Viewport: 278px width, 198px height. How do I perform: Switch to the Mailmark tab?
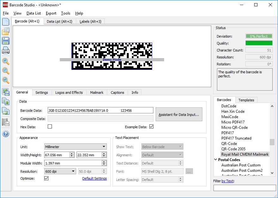[96, 92]
